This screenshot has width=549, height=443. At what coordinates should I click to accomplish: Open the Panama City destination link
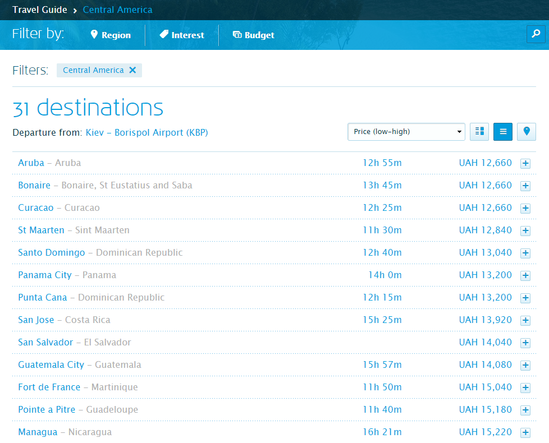tap(45, 275)
